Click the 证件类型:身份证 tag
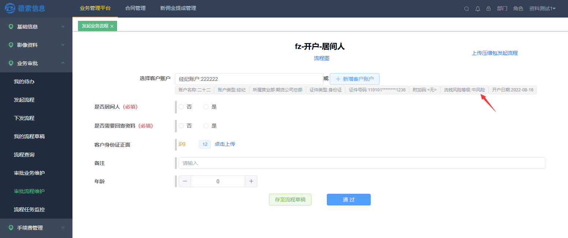Viewport: 568px width, 238px height. point(325,90)
